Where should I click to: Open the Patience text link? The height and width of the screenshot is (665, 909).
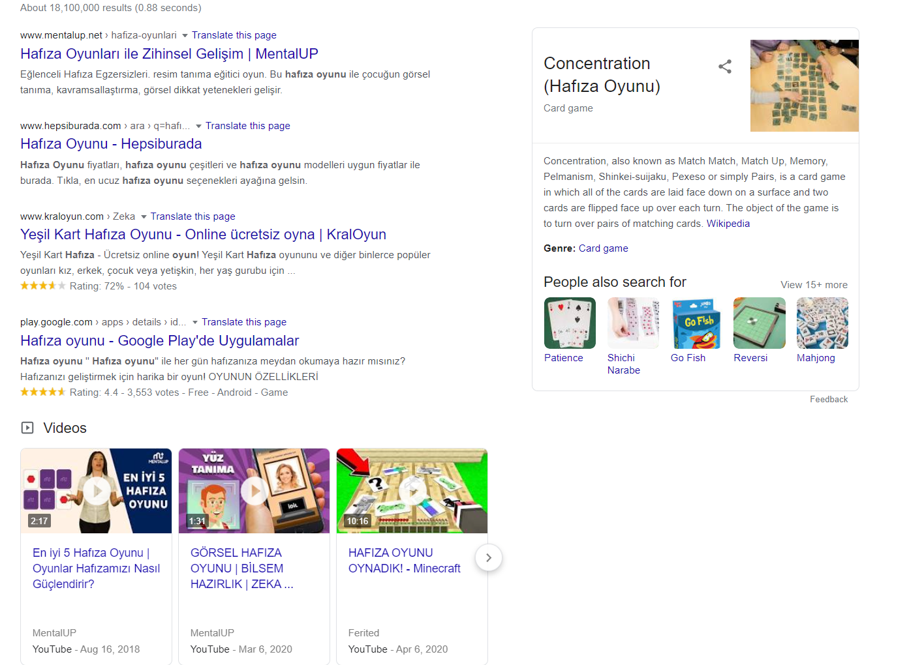tap(564, 358)
